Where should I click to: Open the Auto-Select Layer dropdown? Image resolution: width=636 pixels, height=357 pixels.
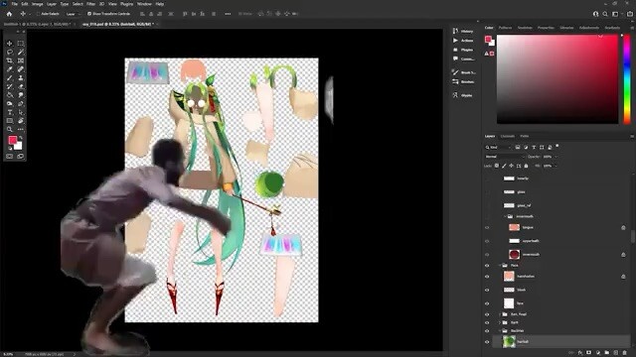[73, 14]
